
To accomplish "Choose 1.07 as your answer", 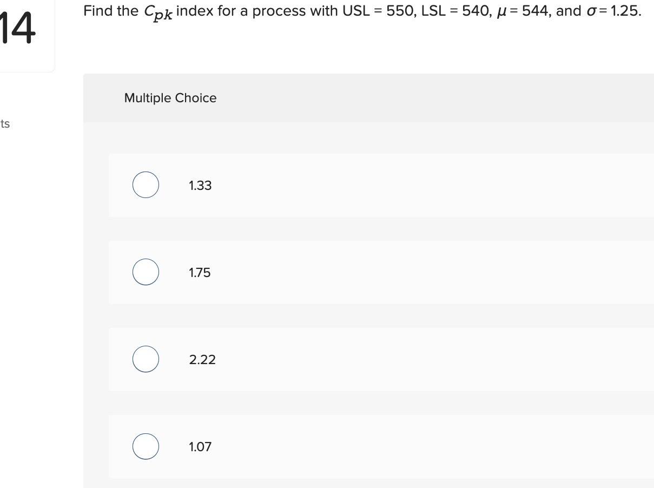I will coord(200,446).
